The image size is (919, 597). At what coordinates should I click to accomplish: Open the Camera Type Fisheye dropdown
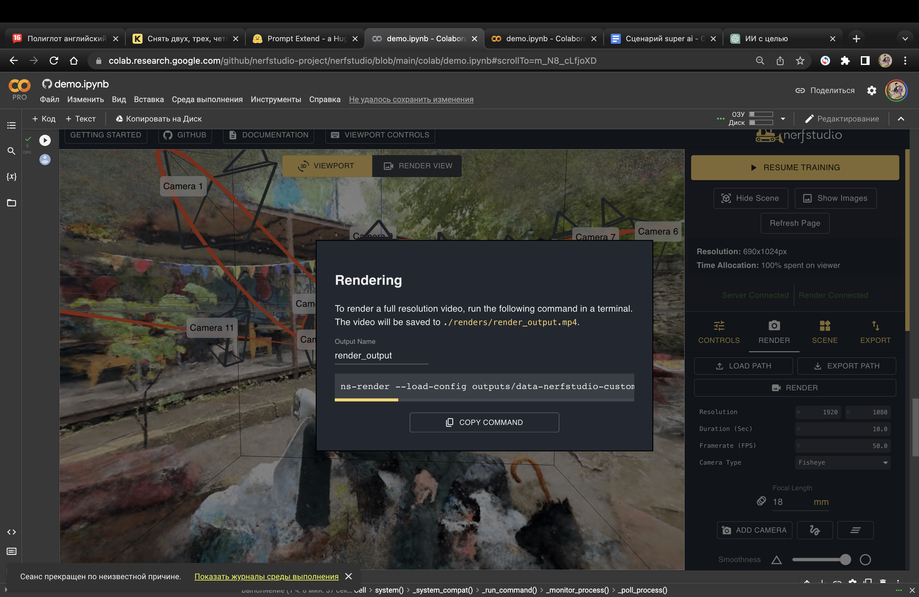pos(842,462)
